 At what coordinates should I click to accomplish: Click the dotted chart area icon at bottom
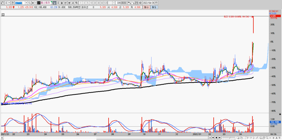pos(245,138)
